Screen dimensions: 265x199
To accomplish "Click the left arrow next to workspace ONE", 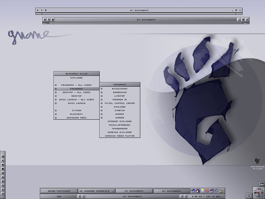I will pos(79,196).
